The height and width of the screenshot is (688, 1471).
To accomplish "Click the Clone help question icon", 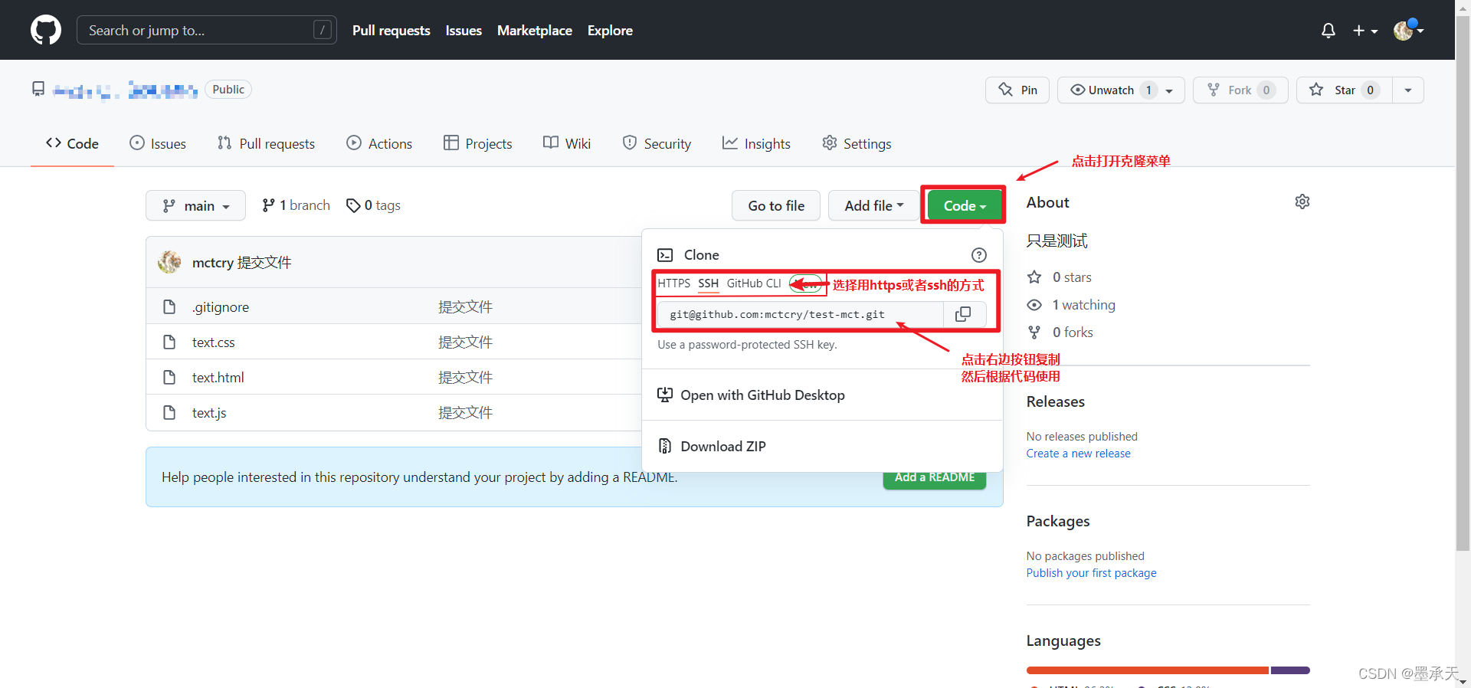I will (x=979, y=255).
